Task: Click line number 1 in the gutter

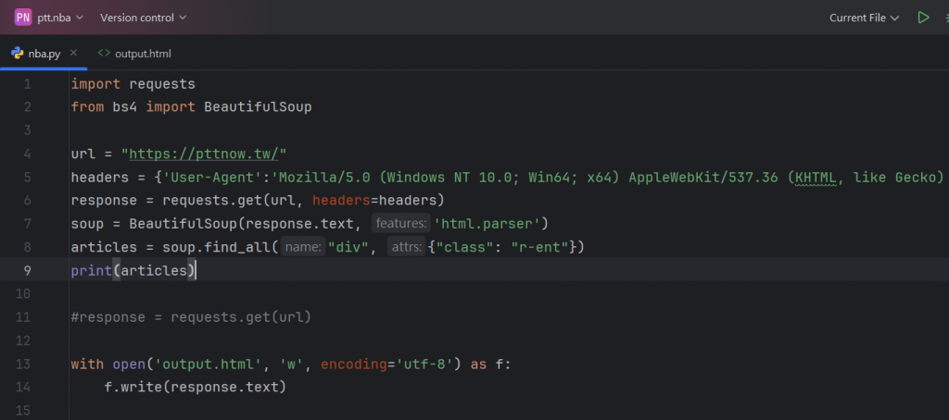Action: [27, 83]
